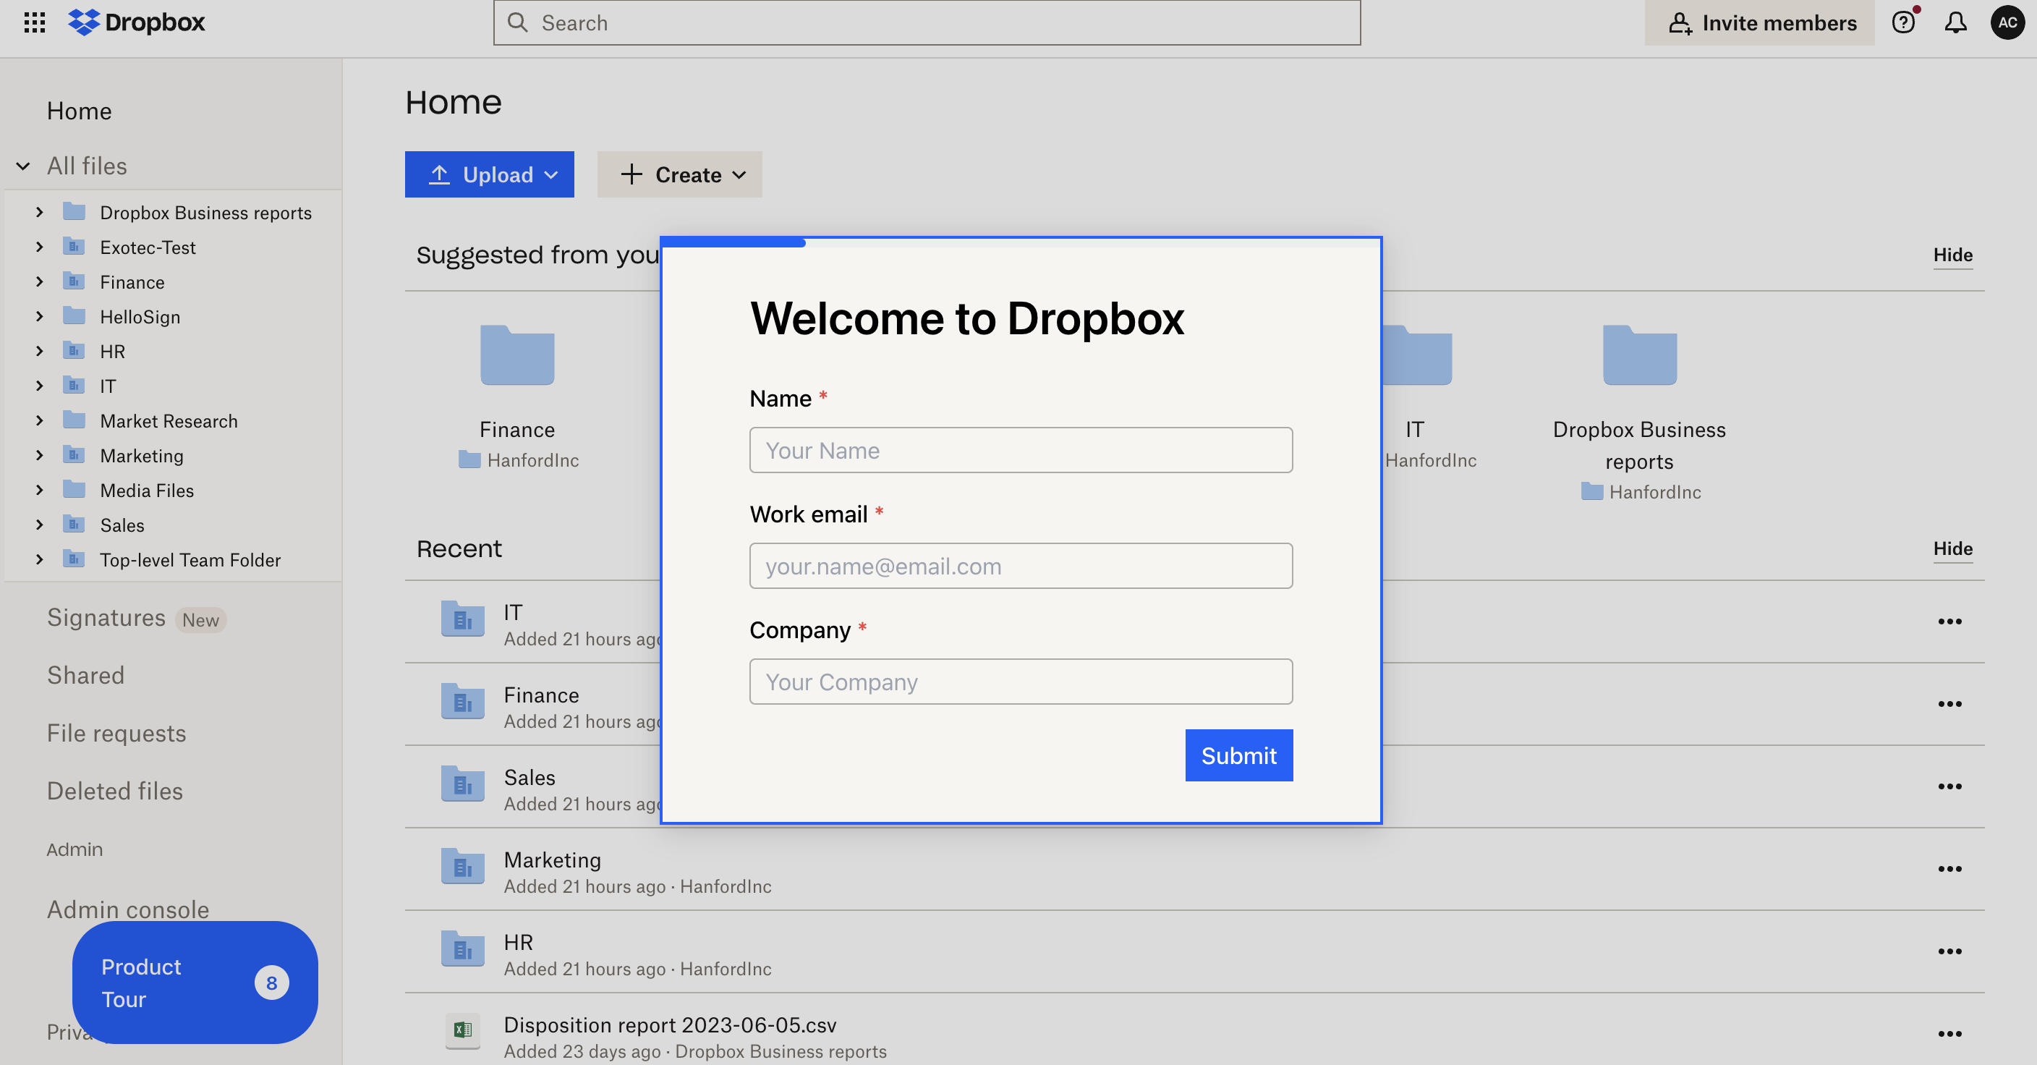Image resolution: width=2037 pixels, height=1065 pixels.
Task: Click the Your Company input field
Action: coord(1021,682)
